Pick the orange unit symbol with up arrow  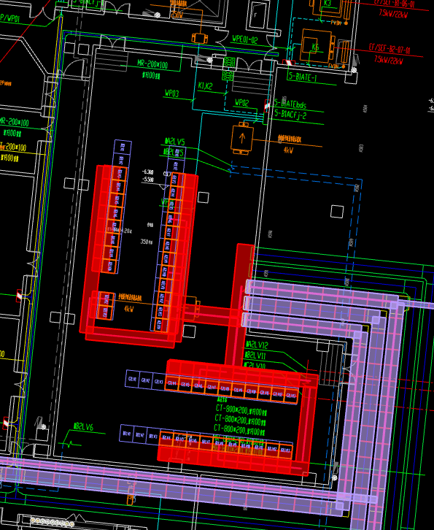242,139
